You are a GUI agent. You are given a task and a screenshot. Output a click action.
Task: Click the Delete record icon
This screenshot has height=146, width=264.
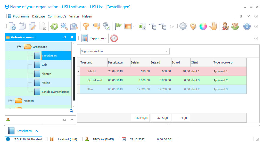click(x=43, y=26)
